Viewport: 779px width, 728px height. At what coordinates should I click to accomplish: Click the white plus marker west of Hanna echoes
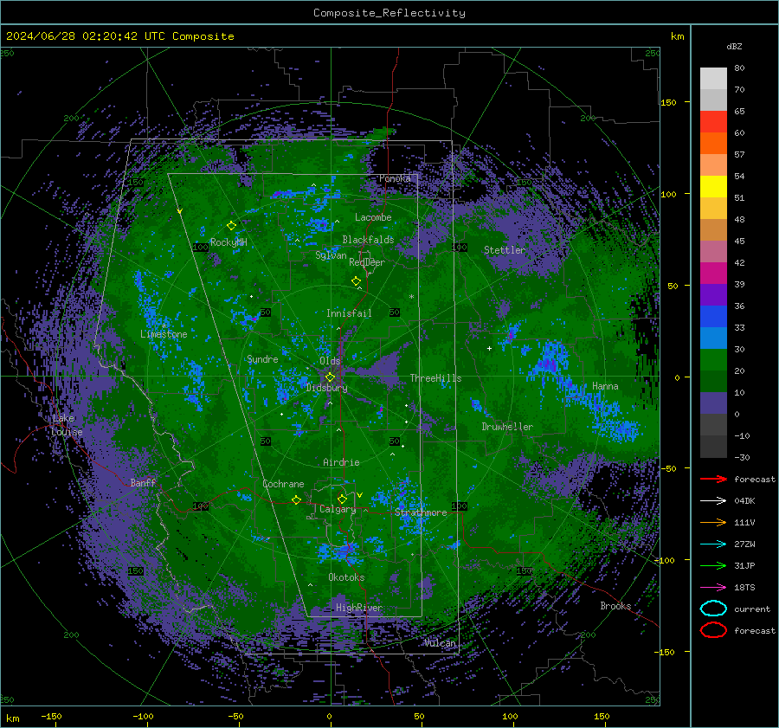click(x=489, y=348)
